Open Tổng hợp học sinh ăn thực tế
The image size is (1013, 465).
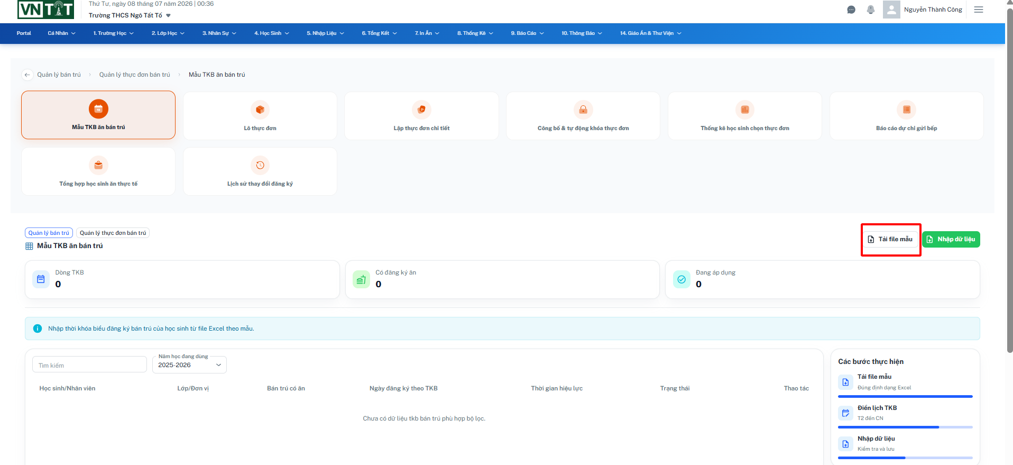[98, 171]
